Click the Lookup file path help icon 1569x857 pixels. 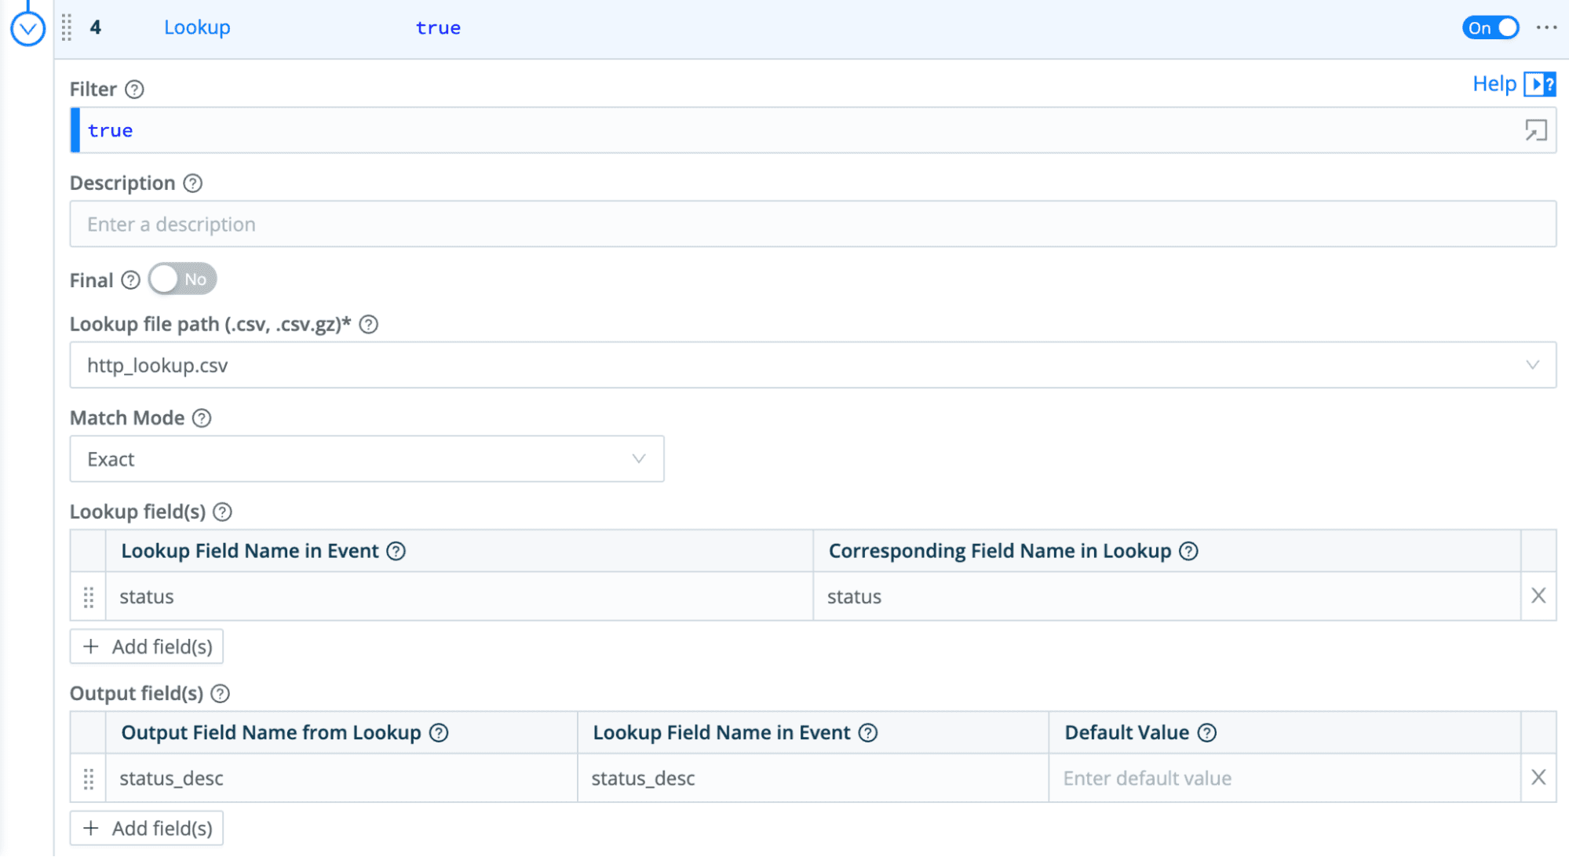click(369, 324)
